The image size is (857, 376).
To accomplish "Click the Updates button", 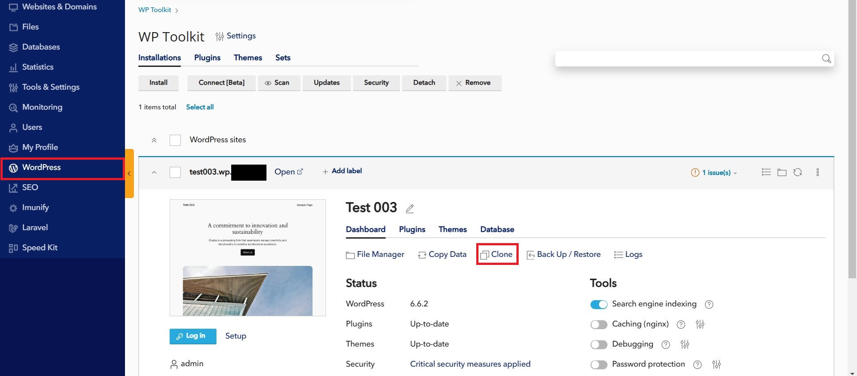I will pos(327,83).
